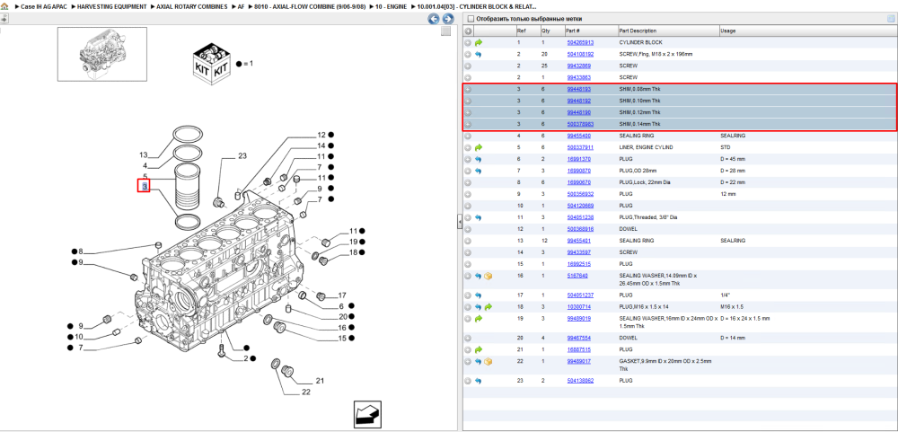Toggle the small square at diagram top right
Screen dimensions: 898x432
[445, 31]
